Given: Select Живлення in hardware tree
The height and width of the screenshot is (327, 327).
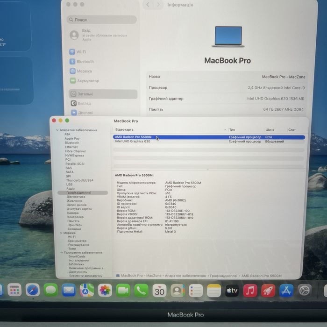Looking at the screenshot, I should click(x=75, y=200).
